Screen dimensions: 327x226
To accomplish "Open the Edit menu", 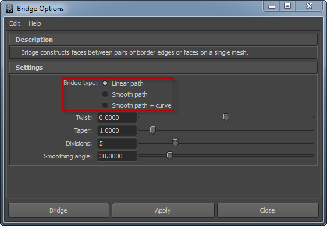I will 15,23.
